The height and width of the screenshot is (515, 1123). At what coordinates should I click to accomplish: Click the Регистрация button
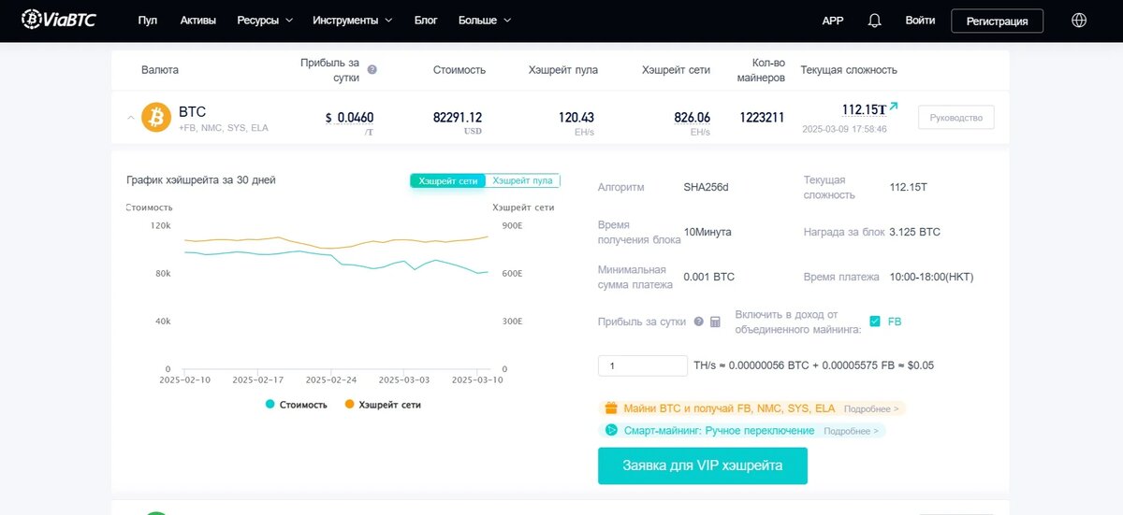pos(998,21)
